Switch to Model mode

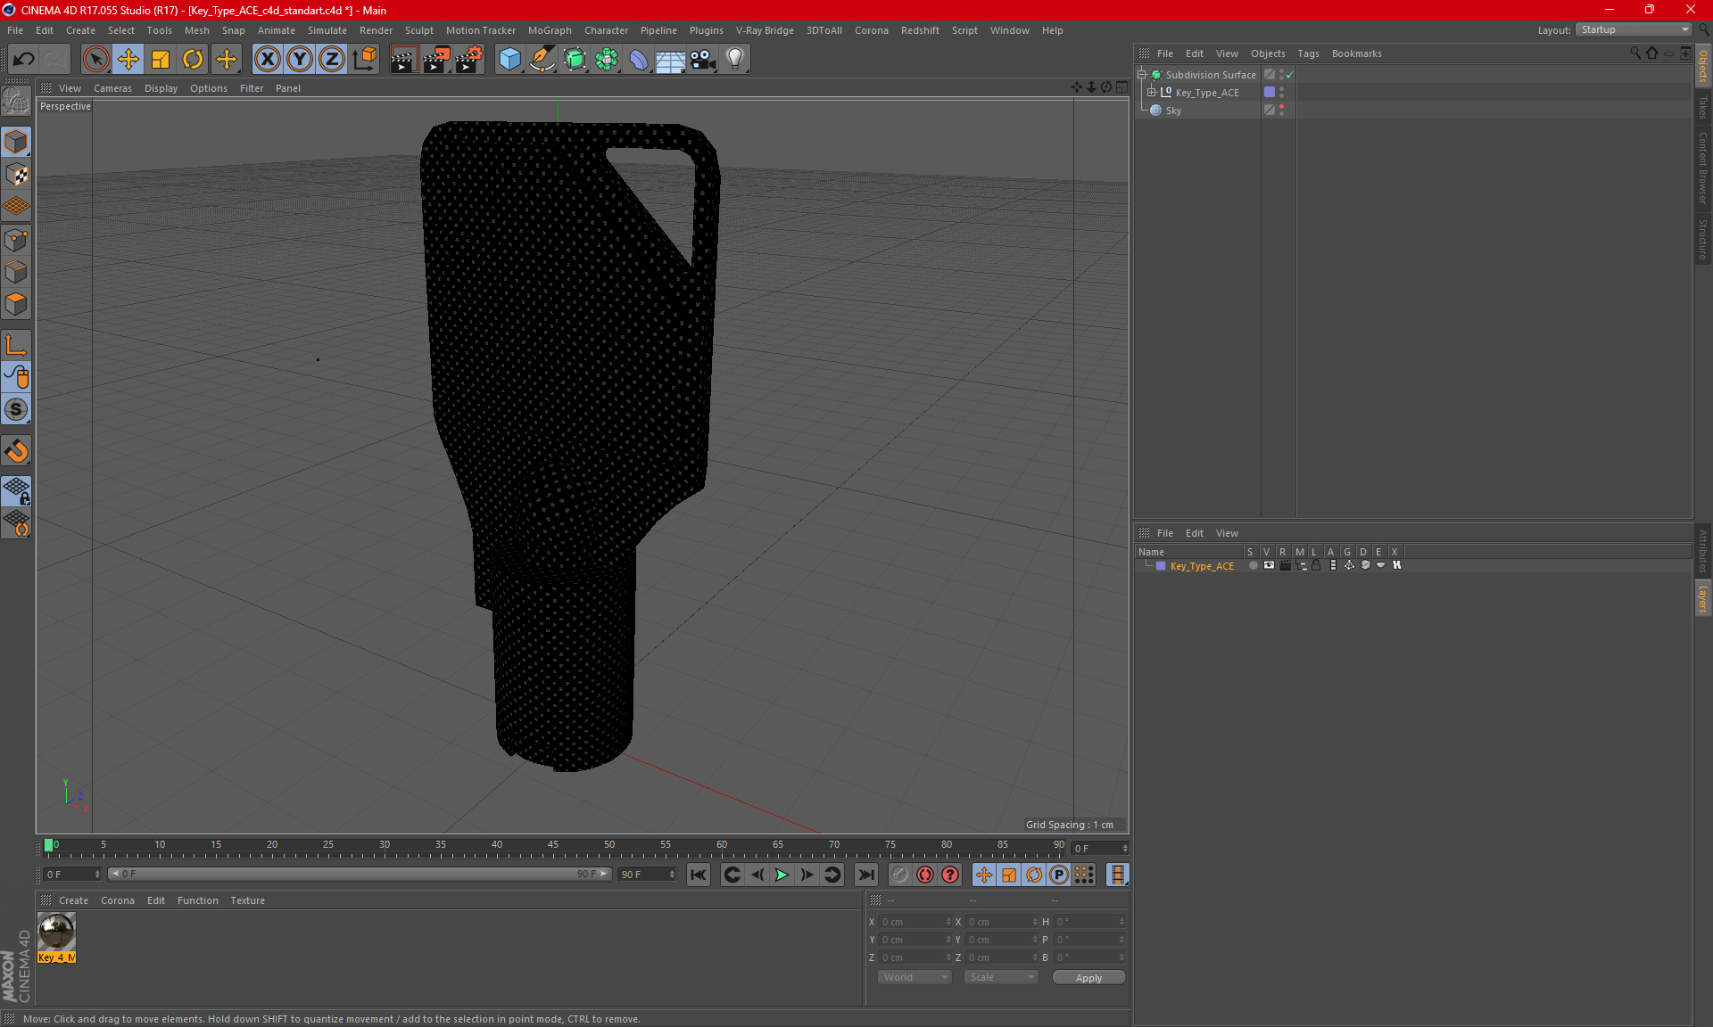click(x=16, y=143)
